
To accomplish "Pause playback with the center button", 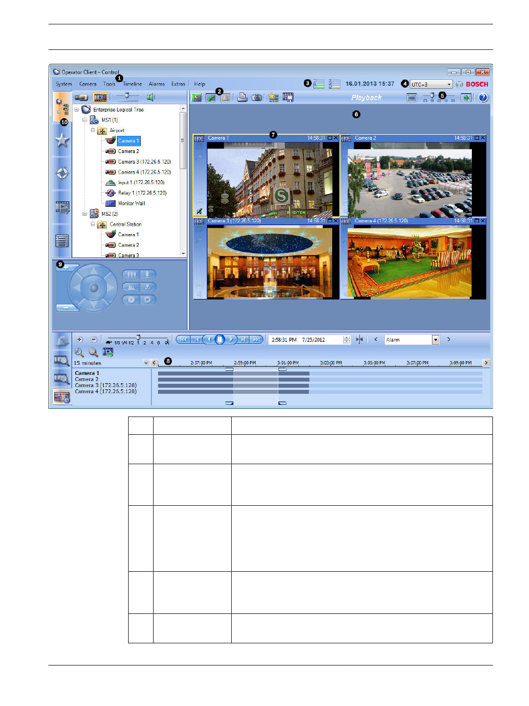I will pos(220,339).
